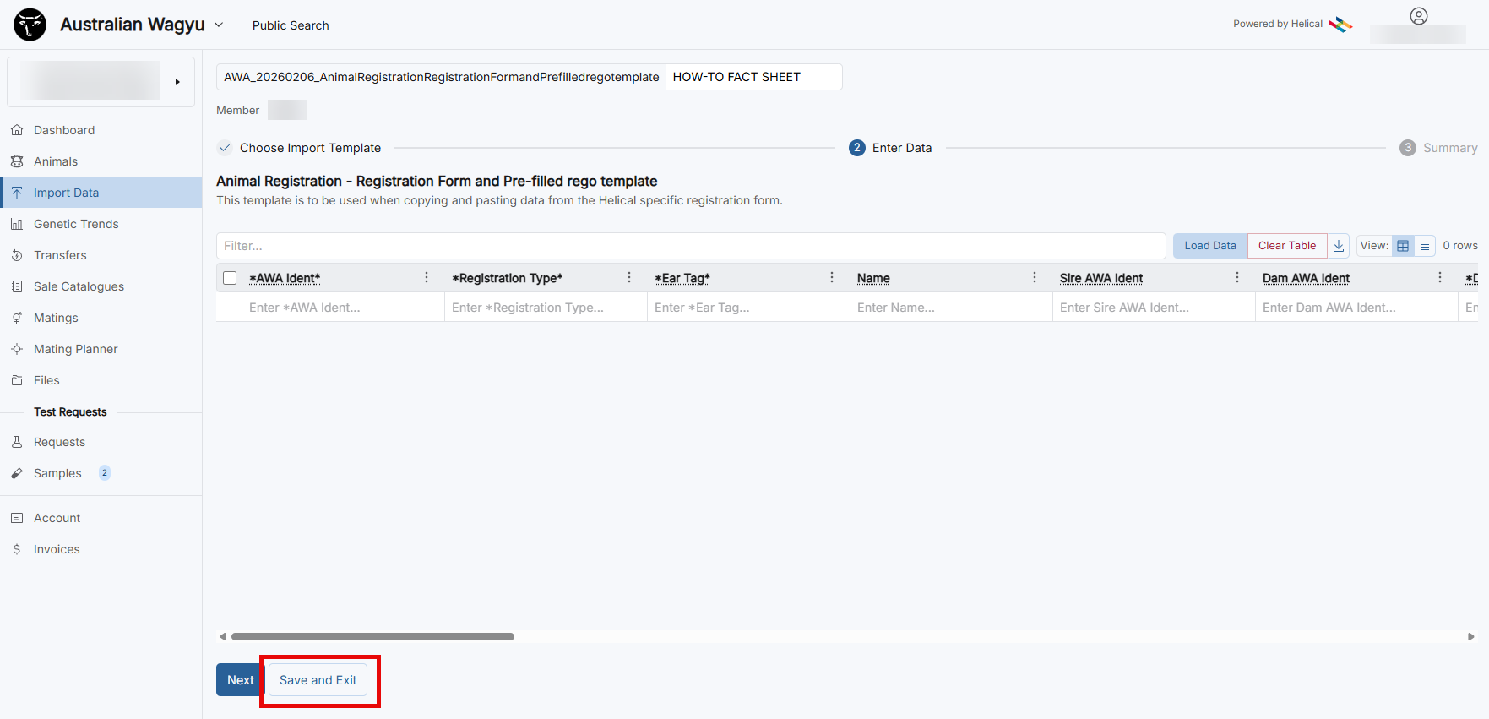The image size is (1489, 719).
Task: Open Sire AWA Ident column menu
Action: point(1237,278)
